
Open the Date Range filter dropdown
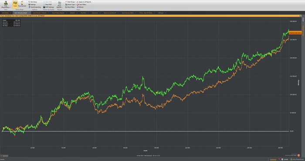[x=71, y=2]
